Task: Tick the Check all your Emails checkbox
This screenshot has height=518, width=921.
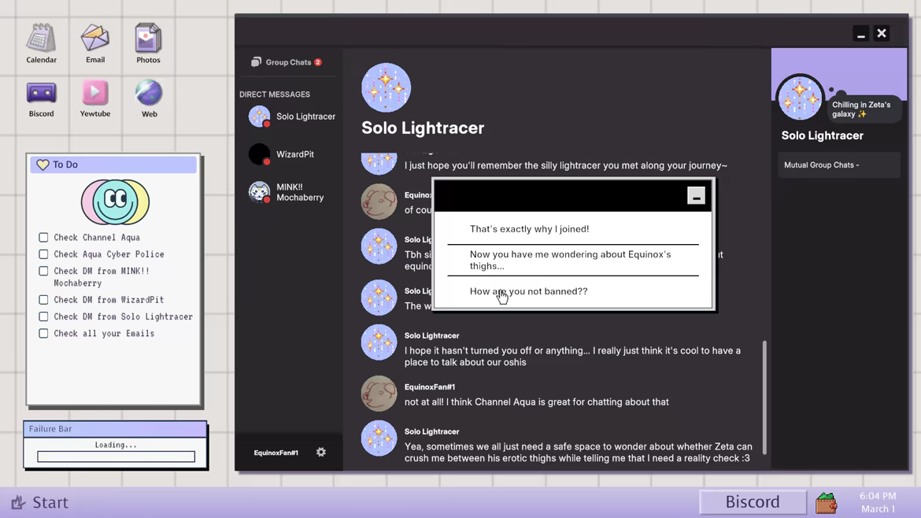Action: click(43, 333)
